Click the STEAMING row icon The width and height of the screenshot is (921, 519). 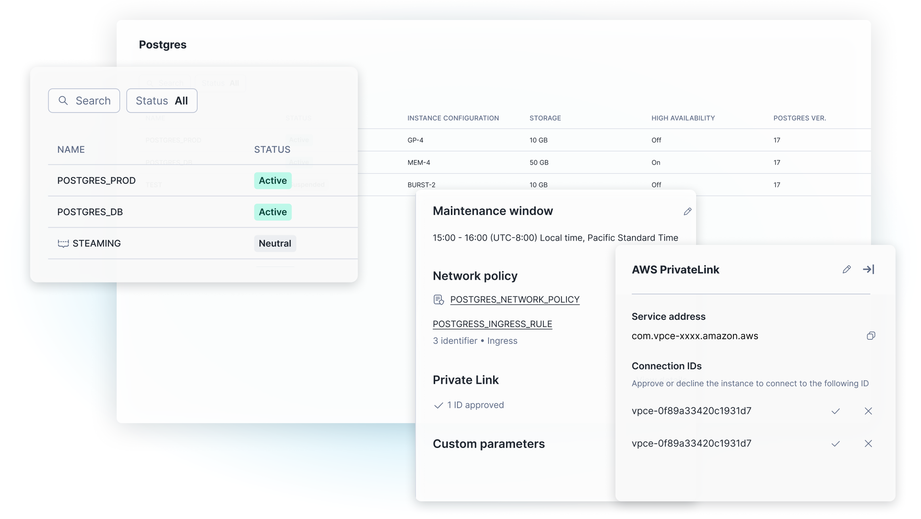tap(63, 244)
